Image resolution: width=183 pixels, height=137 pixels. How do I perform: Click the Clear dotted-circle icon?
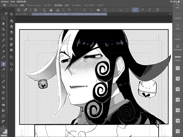tap(84, 10)
